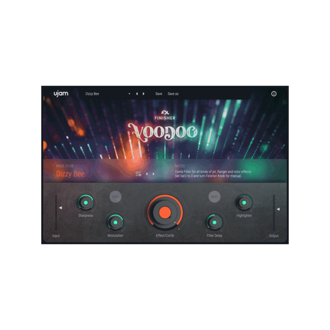
Task: Click the NOTES description text
Action: pyautogui.click(x=213, y=174)
